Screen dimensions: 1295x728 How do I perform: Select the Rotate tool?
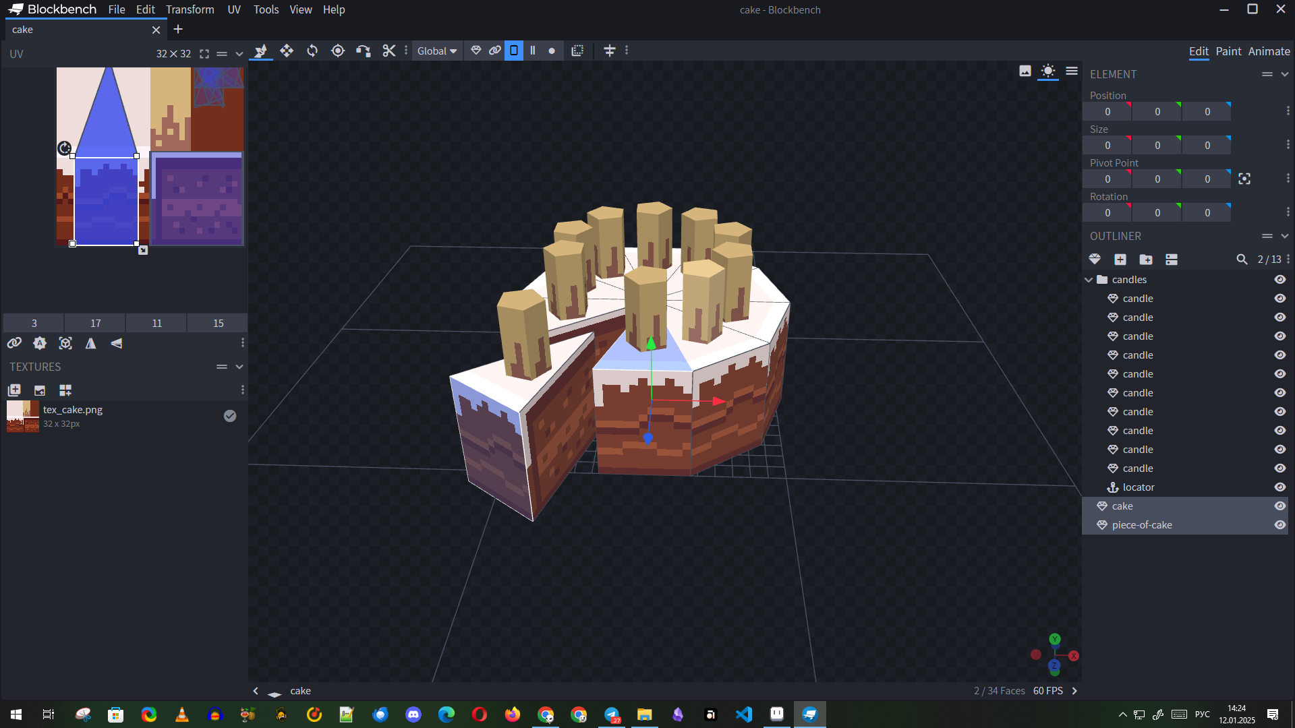(x=312, y=51)
